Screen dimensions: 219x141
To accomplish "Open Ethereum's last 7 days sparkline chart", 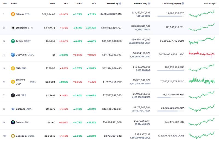I will coord(202,27).
